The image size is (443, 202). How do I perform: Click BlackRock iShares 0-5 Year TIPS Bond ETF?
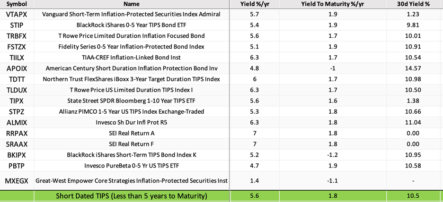click(x=131, y=25)
